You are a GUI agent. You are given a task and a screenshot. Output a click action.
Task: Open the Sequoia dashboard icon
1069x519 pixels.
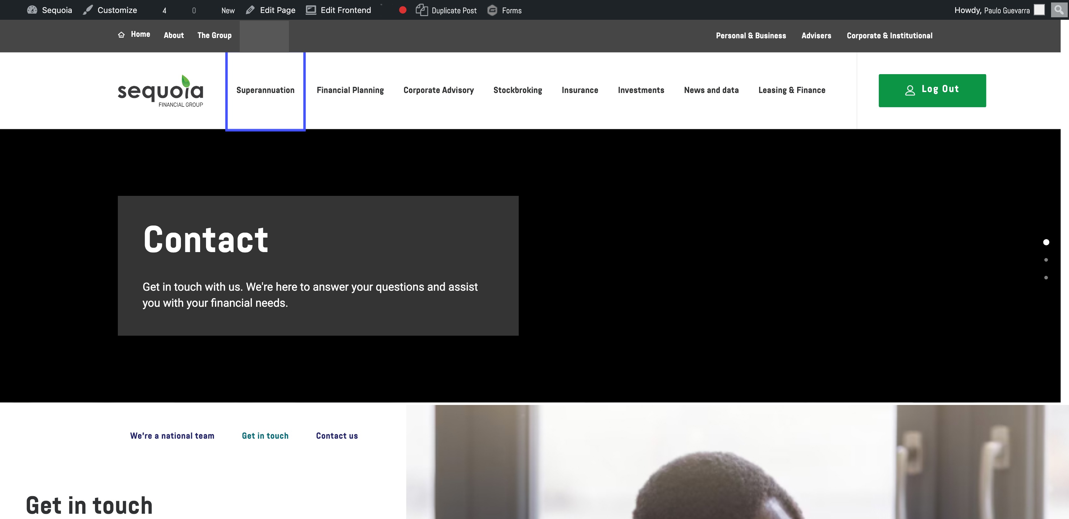pyautogui.click(x=32, y=10)
